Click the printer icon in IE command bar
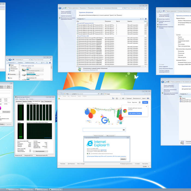Image resolution: width=191 pixels, height=191 pixels. [x=123, y=98]
